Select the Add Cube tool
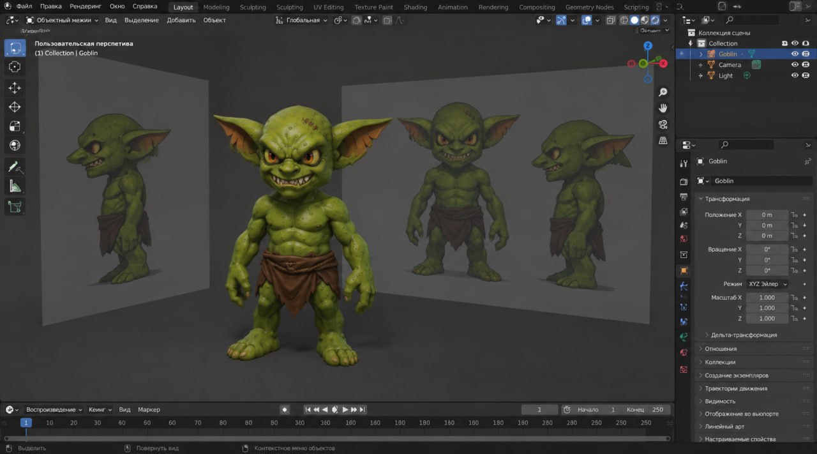Screen dimensions: 817x454 [x=15, y=207]
